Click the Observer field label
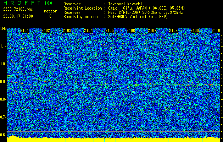This screenshot has width=223, height=142. tap(72, 4)
